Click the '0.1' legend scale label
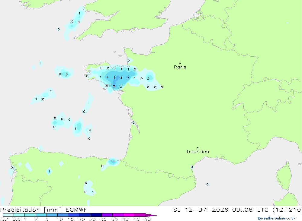This screenshot has height=221, width=302. [x=5, y=219]
